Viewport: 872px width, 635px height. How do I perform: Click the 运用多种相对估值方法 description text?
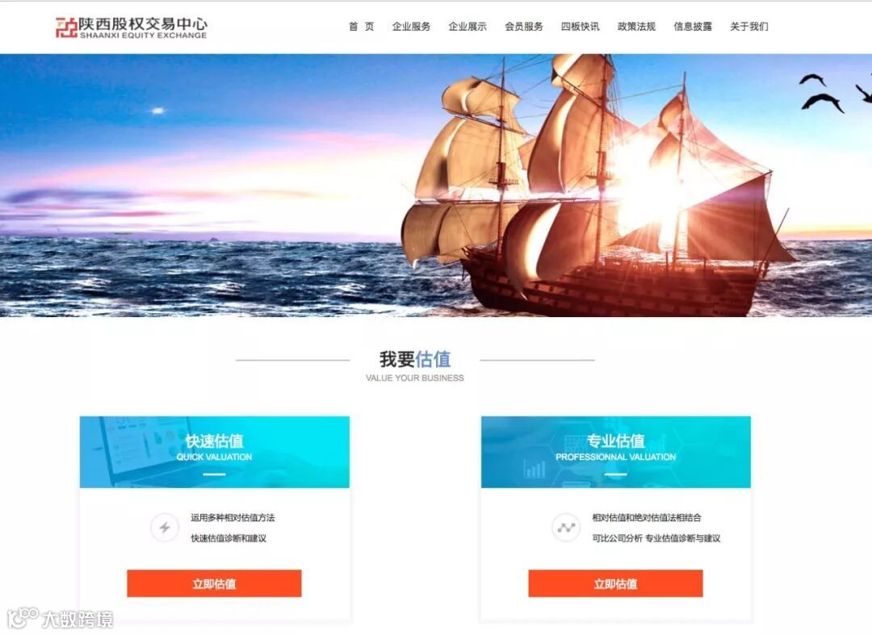point(233,518)
